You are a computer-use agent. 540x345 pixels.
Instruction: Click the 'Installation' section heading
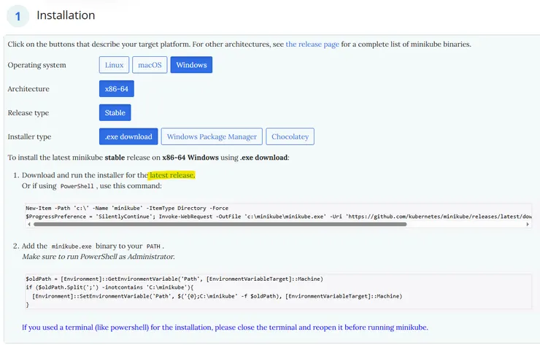pyautogui.click(x=66, y=15)
